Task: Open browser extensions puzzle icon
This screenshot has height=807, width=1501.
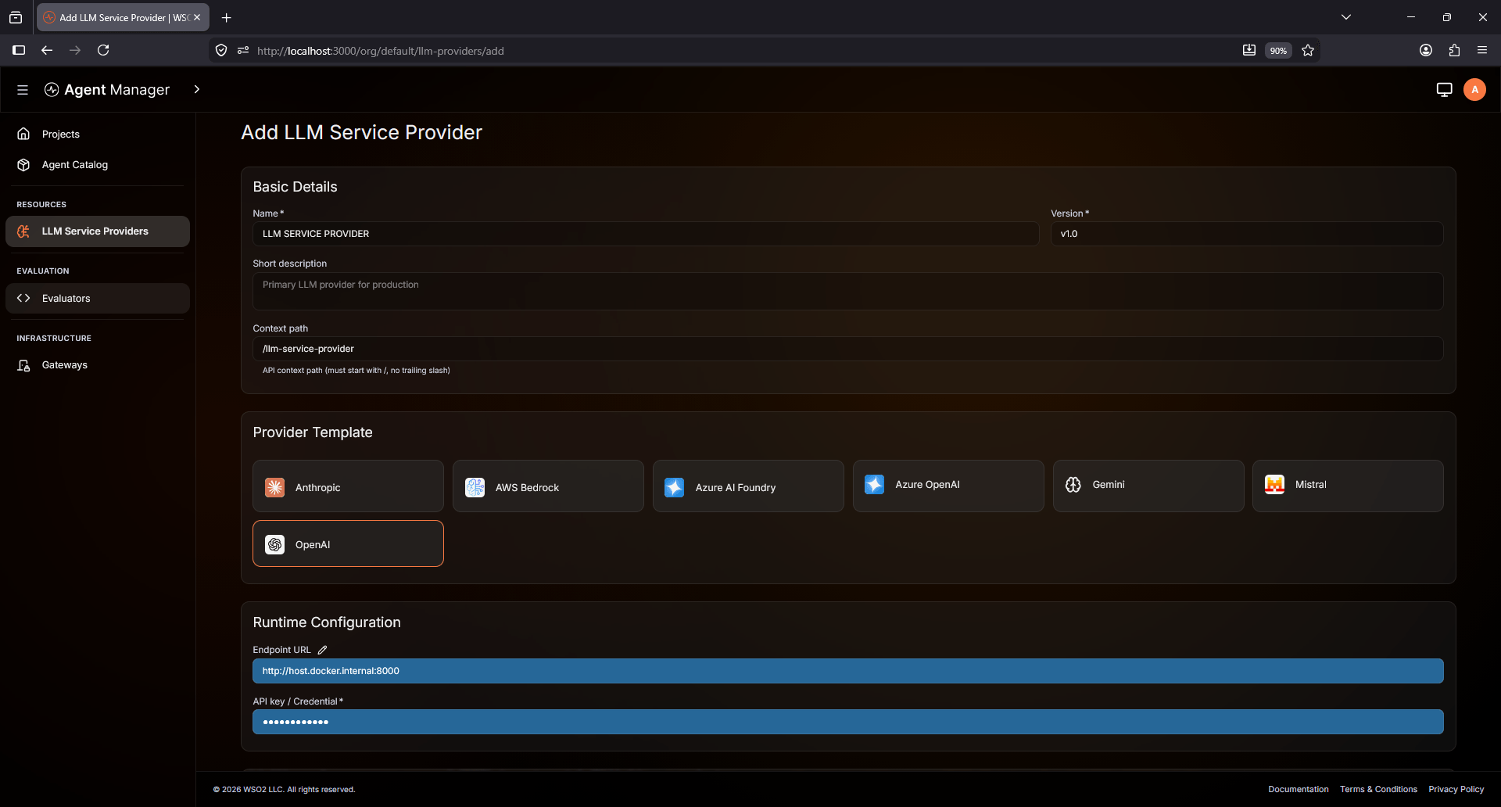Action: click(x=1454, y=50)
